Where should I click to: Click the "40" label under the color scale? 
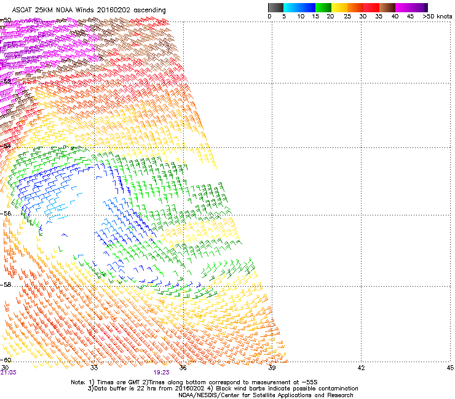(395, 17)
